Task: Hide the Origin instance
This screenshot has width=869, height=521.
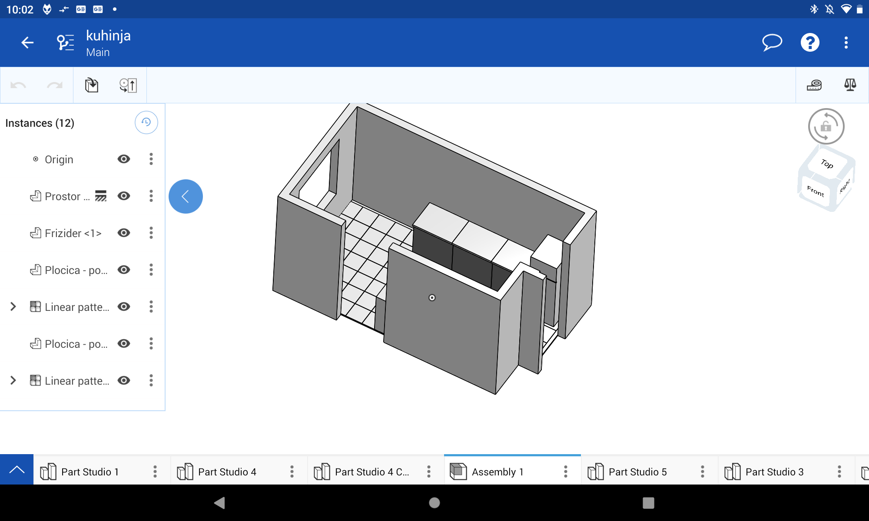Action: point(124,159)
